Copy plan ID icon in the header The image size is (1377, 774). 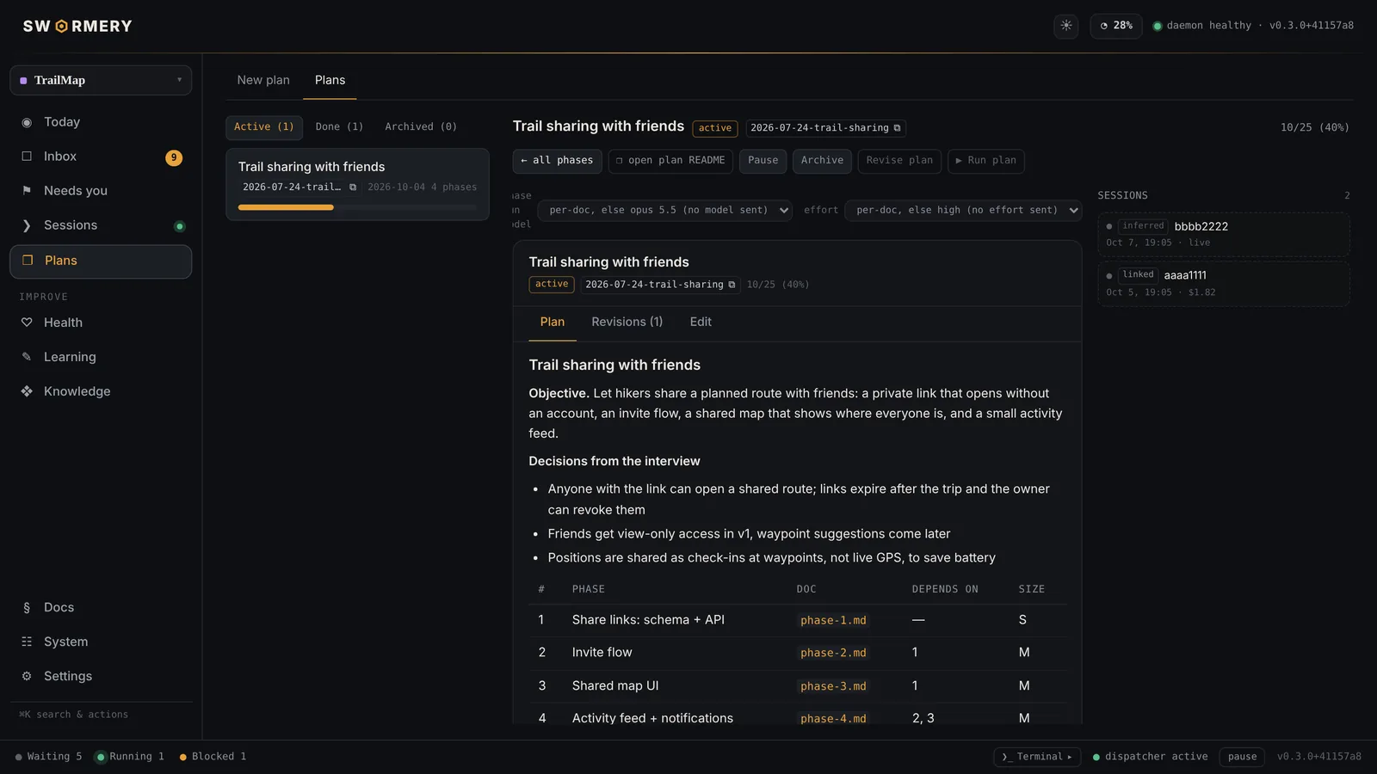point(897,128)
